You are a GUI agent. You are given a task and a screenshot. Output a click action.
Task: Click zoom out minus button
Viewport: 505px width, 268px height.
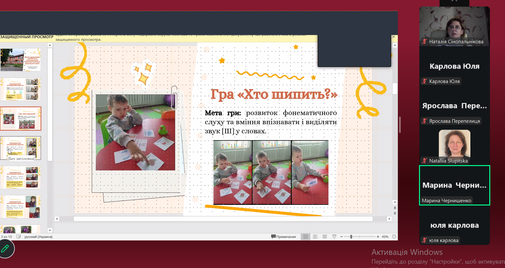[x=341, y=237]
